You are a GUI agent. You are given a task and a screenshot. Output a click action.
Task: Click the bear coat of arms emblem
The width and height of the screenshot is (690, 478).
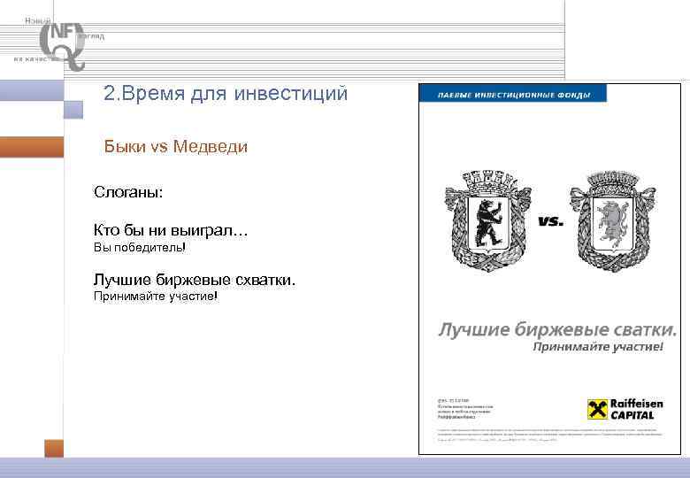(488, 220)
